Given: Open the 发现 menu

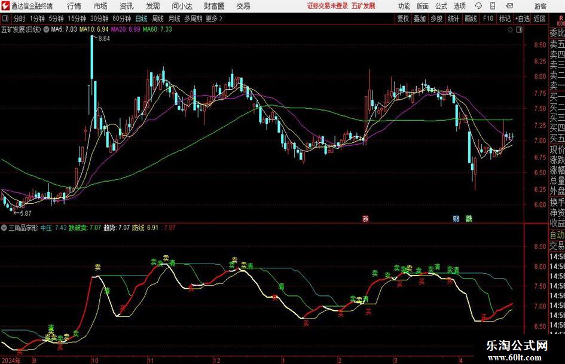Looking at the screenshot, I should (153, 6).
